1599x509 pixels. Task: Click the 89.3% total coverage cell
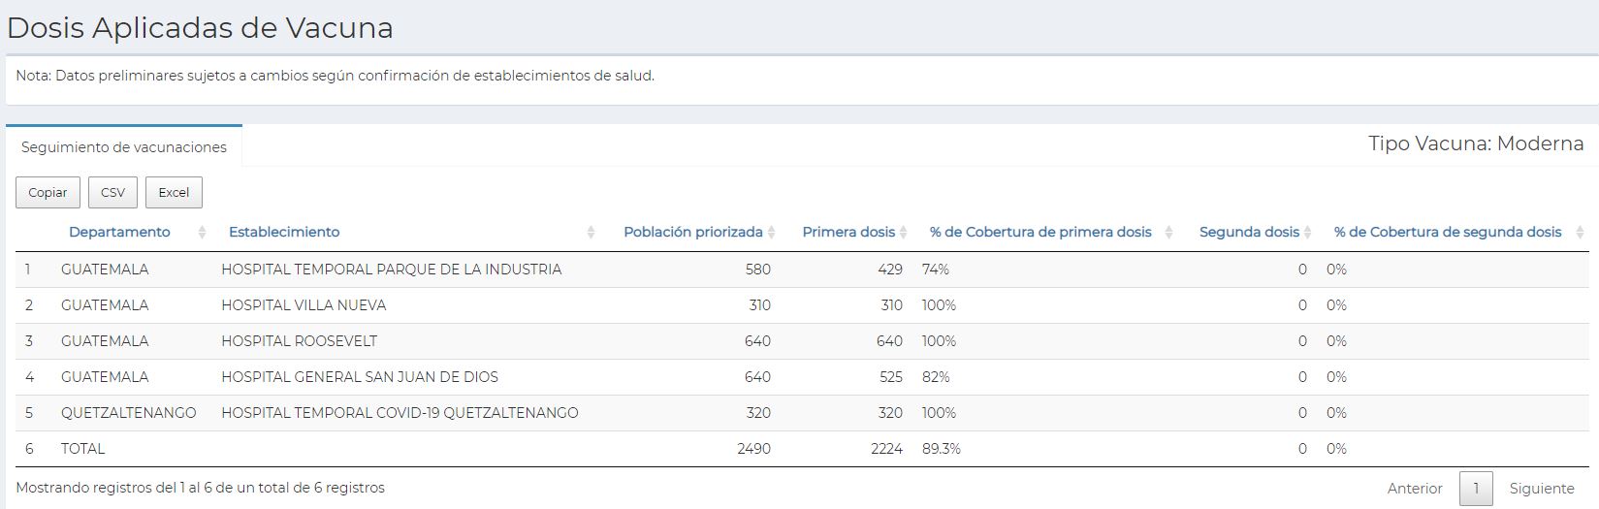click(941, 449)
